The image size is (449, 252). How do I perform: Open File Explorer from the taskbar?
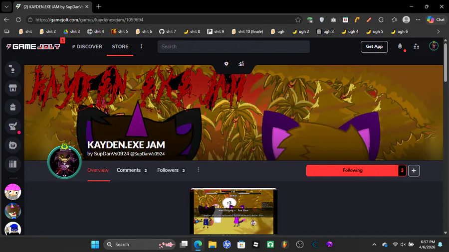pyautogui.click(x=213, y=245)
